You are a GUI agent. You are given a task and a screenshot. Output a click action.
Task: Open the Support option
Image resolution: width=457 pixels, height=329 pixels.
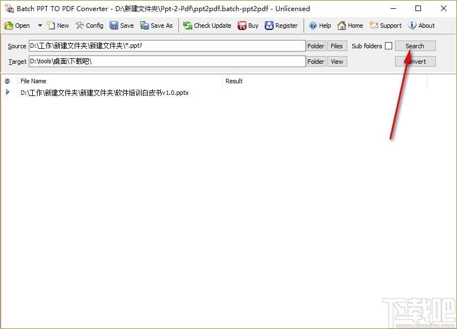[x=386, y=26]
